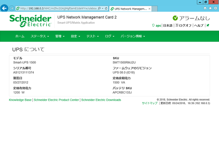Expand the ログ dropdown menu

pos(109,36)
